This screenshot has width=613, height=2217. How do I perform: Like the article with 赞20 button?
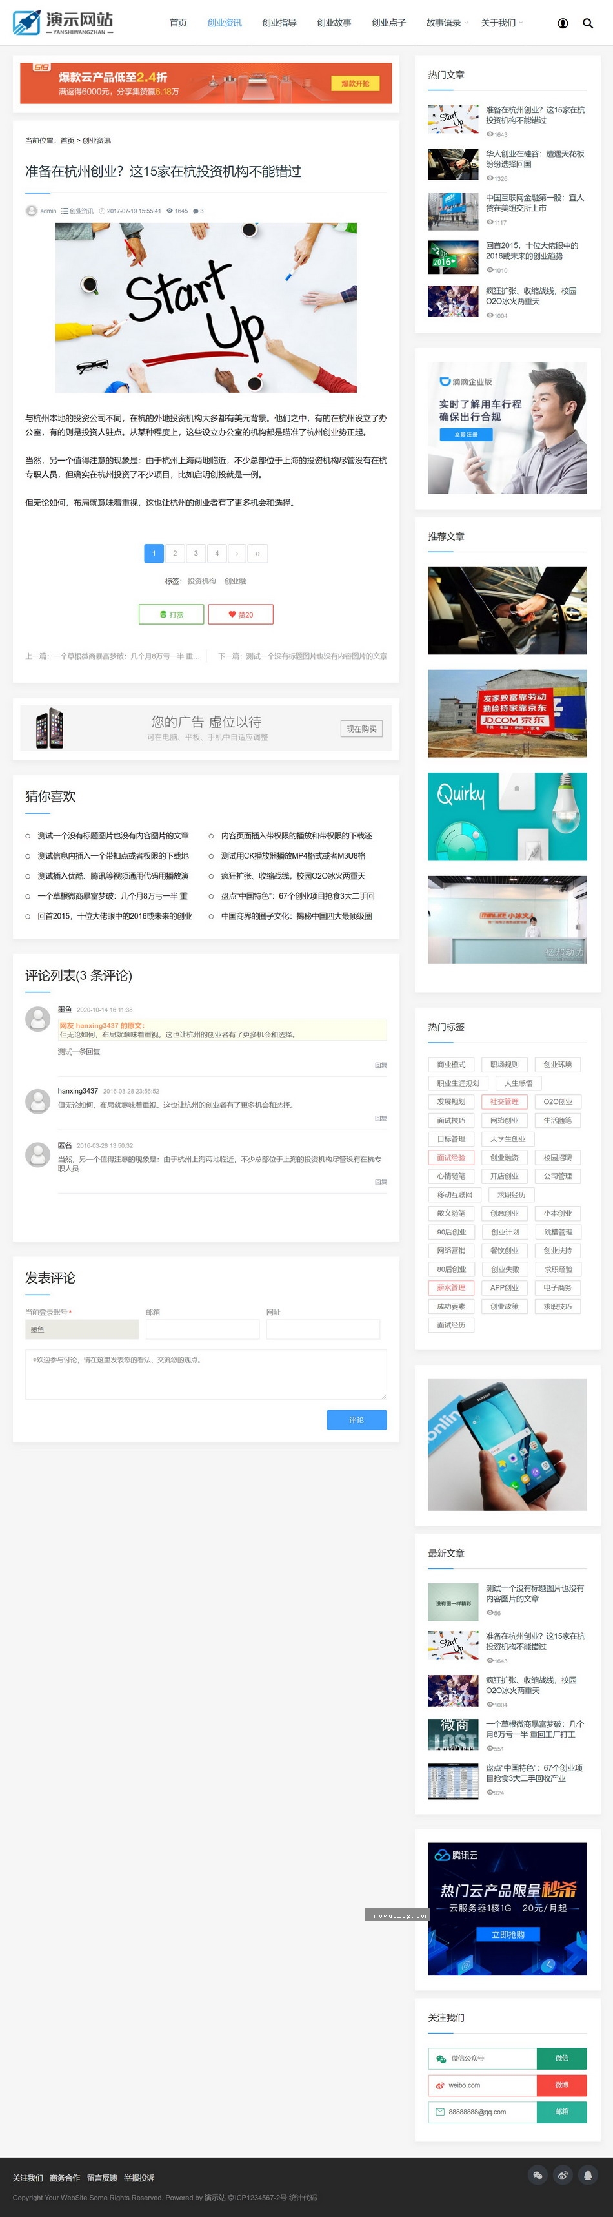pyautogui.click(x=241, y=614)
